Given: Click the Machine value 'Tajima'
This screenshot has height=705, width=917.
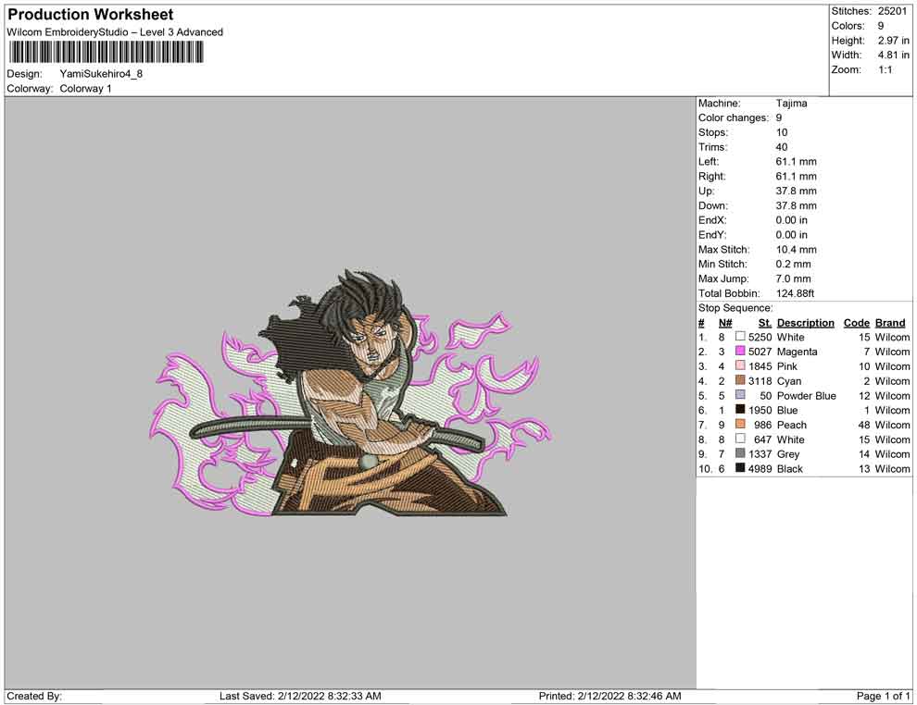Looking at the screenshot, I should pos(791,104).
